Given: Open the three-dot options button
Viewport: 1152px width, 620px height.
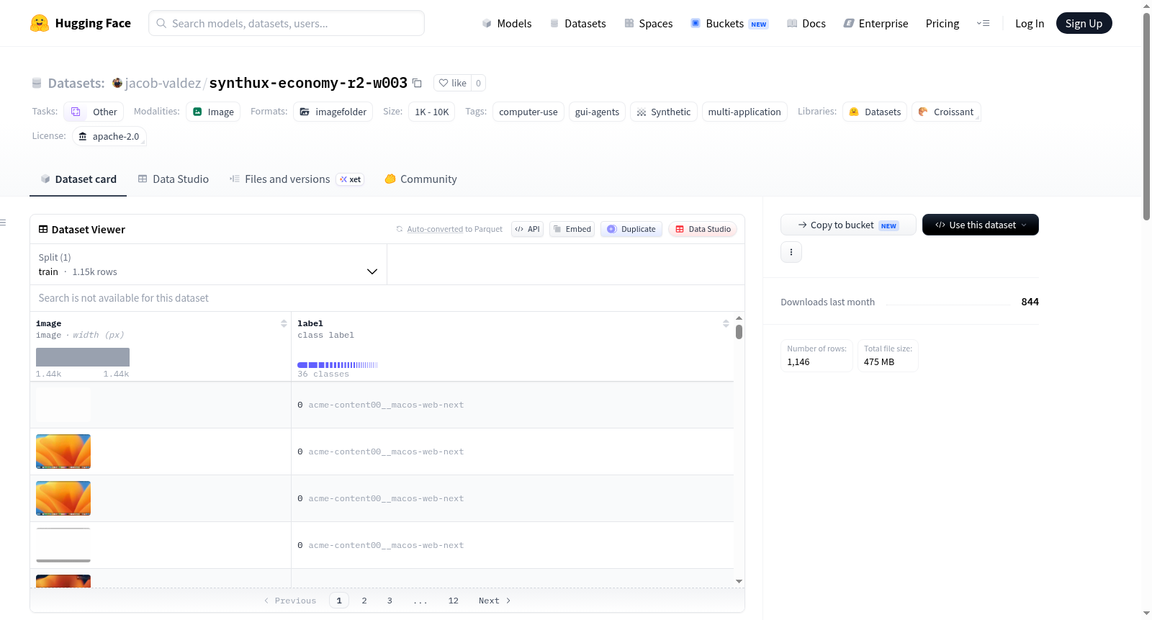Looking at the screenshot, I should (x=791, y=252).
